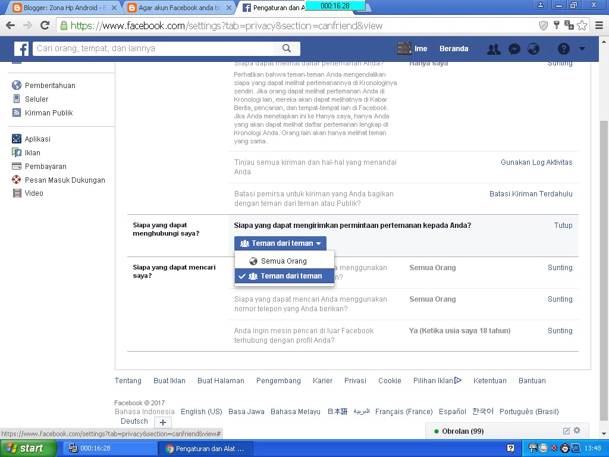
Task: Open Iklan settings in sidebar
Action: [32, 153]
